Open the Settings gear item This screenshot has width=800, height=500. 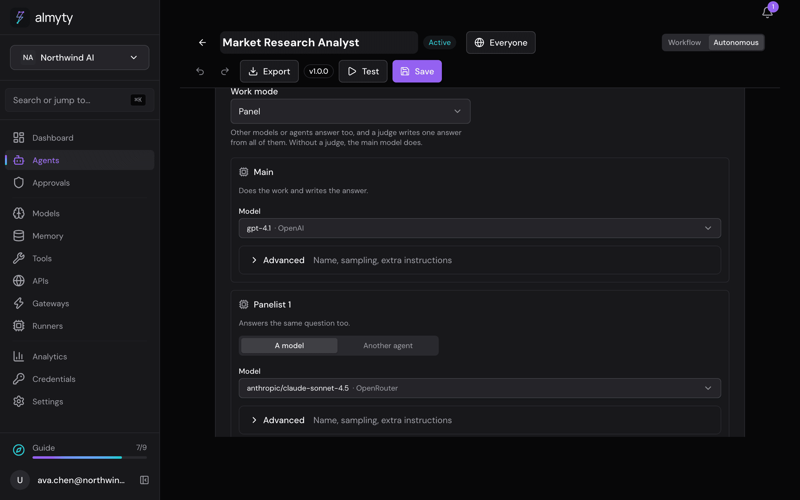pyautogui.click(x=80, y=402)
